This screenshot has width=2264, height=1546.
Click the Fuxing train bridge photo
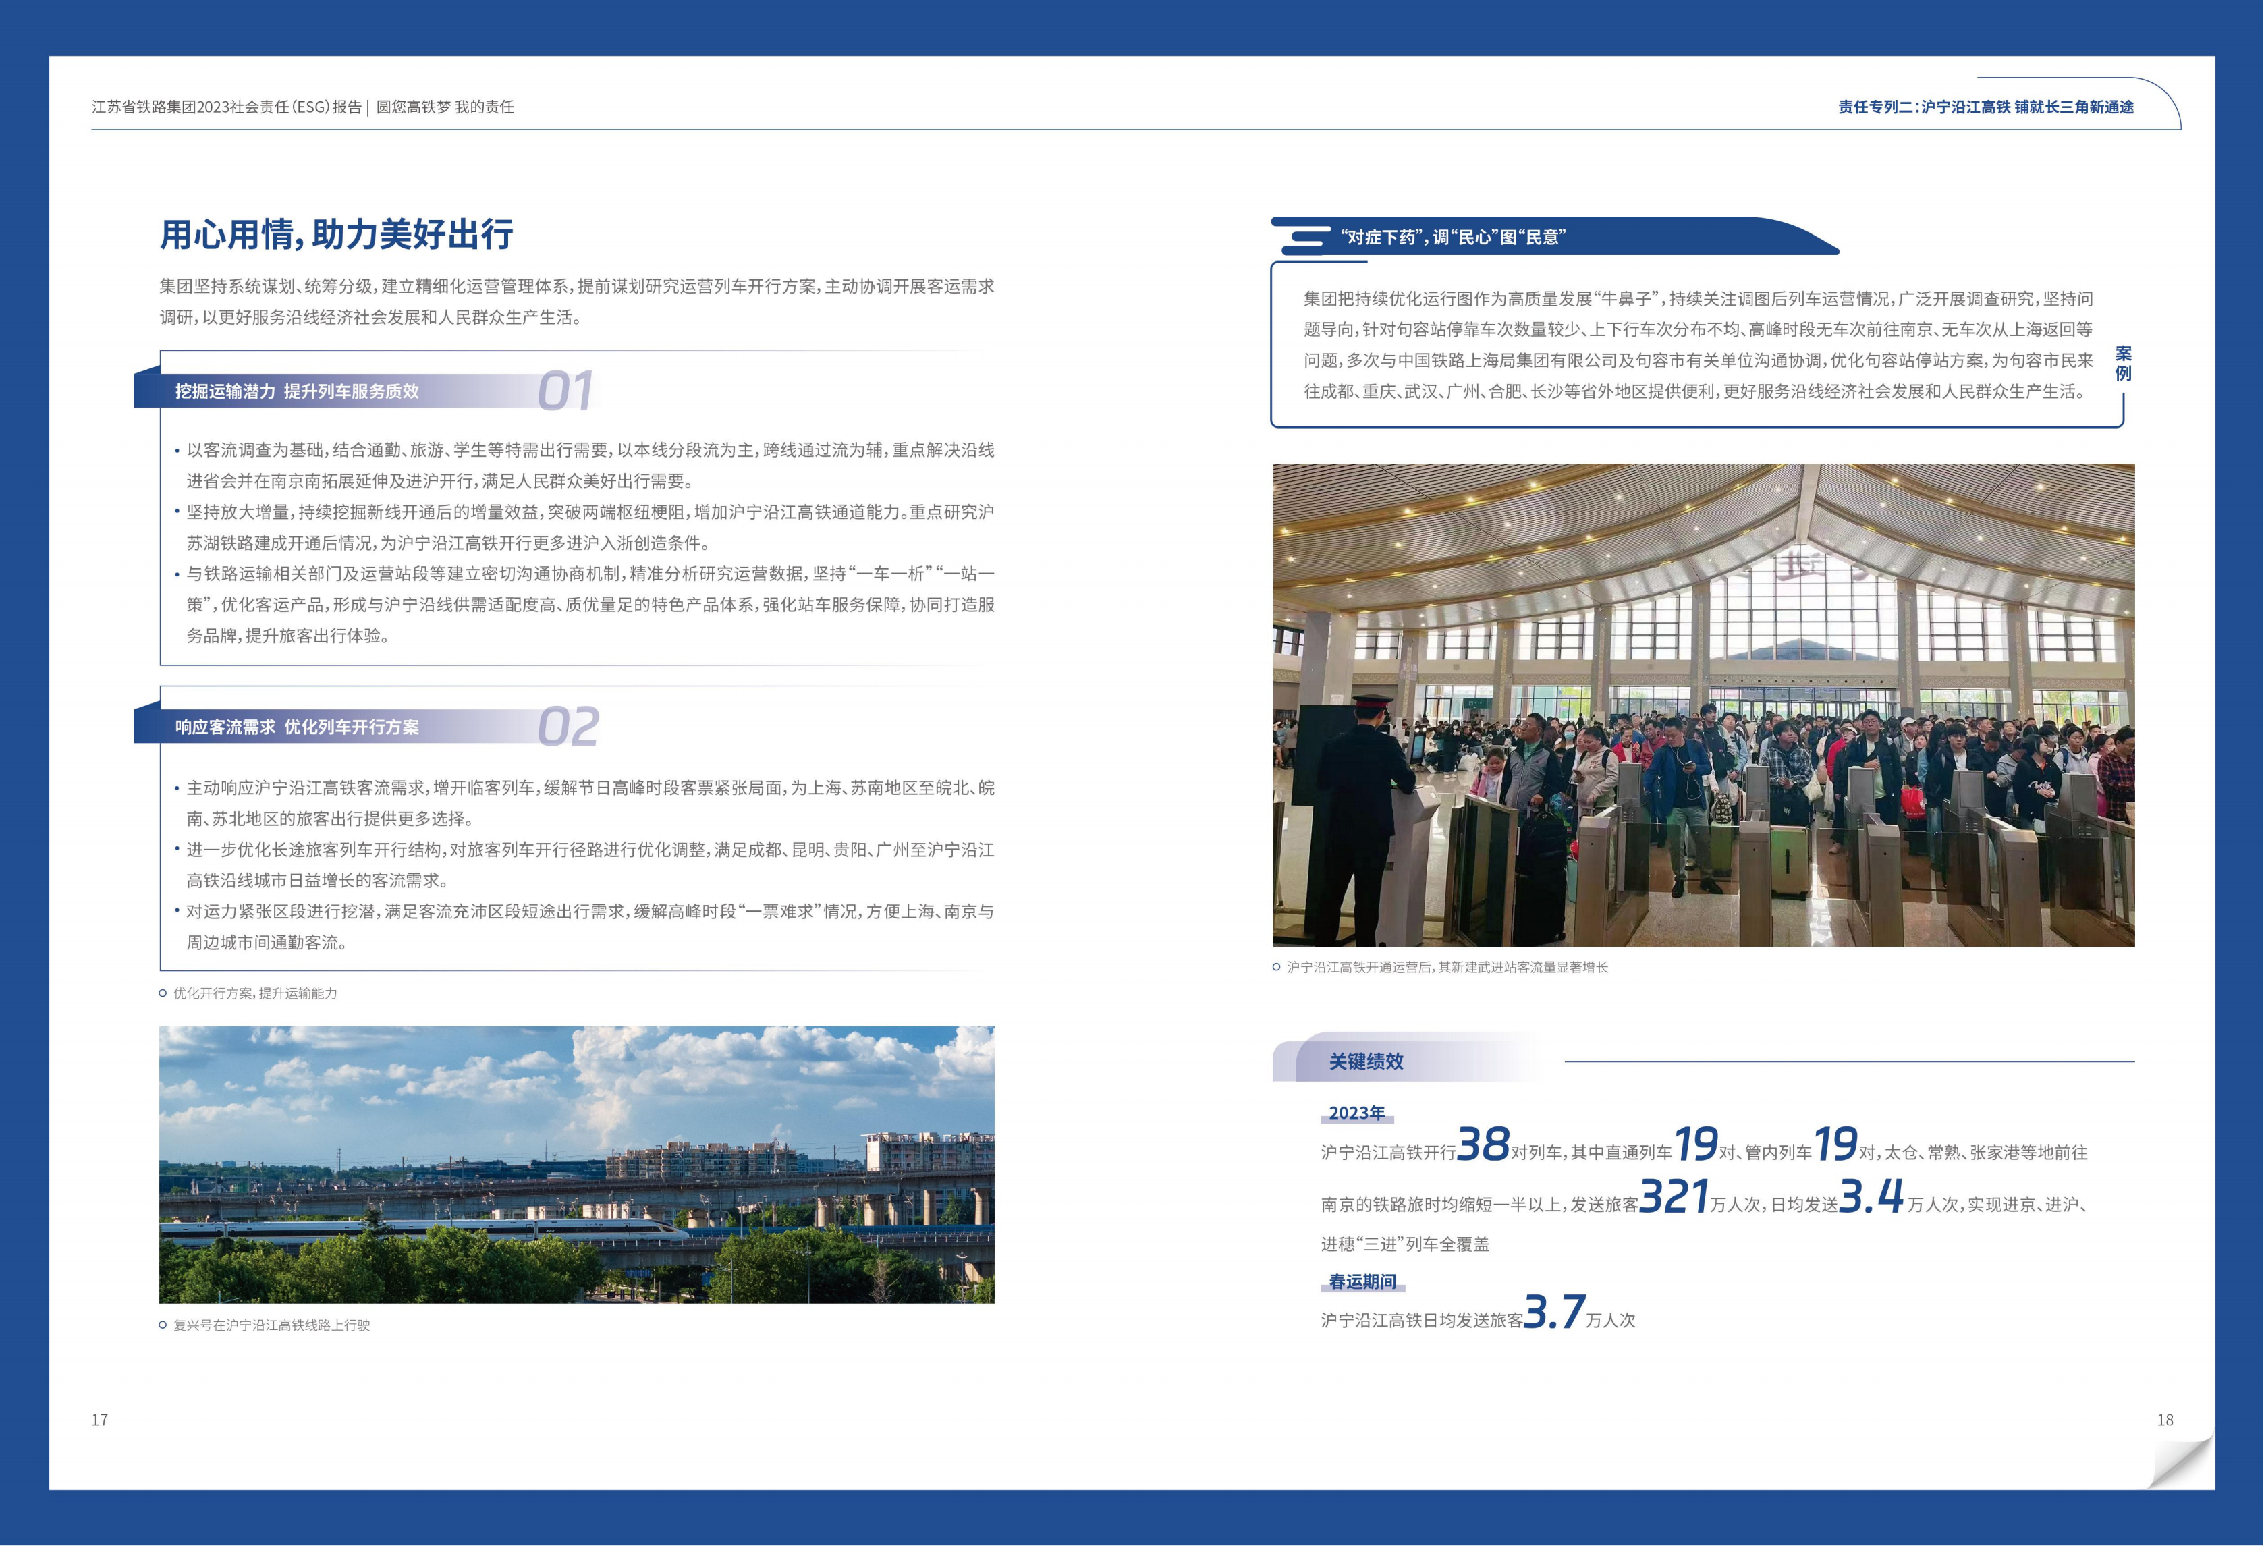coord(577,1164)
